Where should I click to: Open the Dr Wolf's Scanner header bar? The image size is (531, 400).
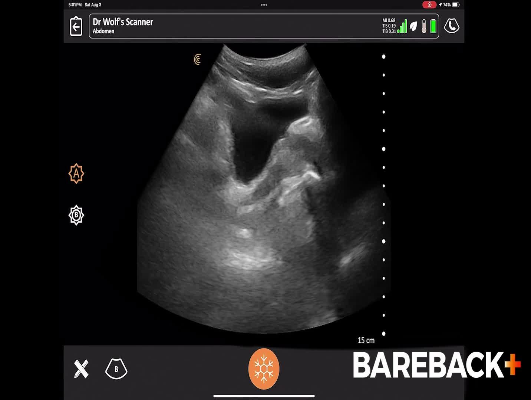264,26
